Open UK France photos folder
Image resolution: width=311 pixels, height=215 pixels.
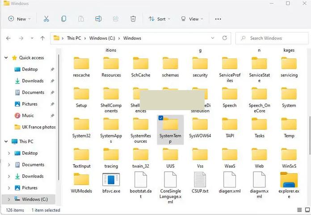pos(35,127)
